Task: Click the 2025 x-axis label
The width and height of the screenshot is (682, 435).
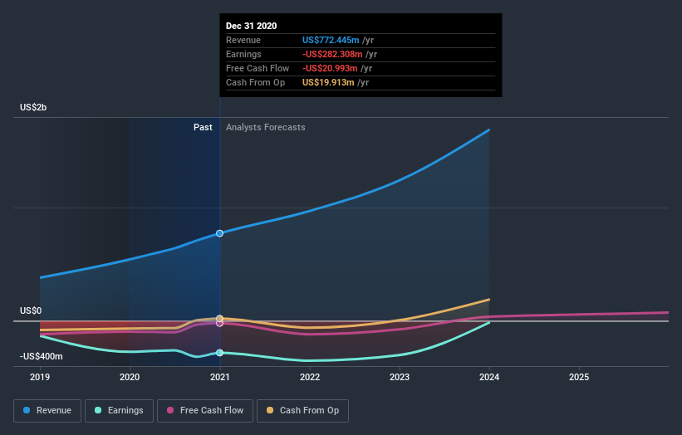Action: pos(579,377)
